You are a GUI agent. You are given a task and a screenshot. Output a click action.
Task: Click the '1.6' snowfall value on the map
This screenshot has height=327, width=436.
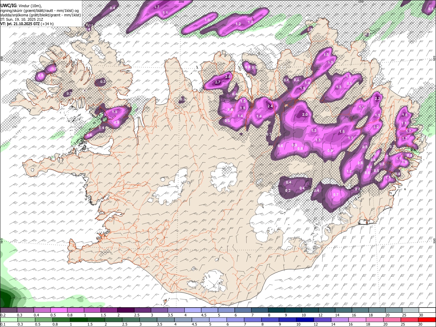click(x=342, y=132)
